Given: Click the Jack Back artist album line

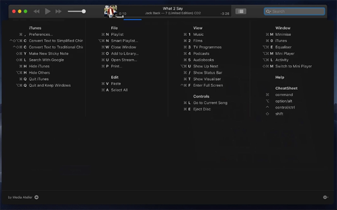Looking at the screenshot, I should (x=173, y=13).
